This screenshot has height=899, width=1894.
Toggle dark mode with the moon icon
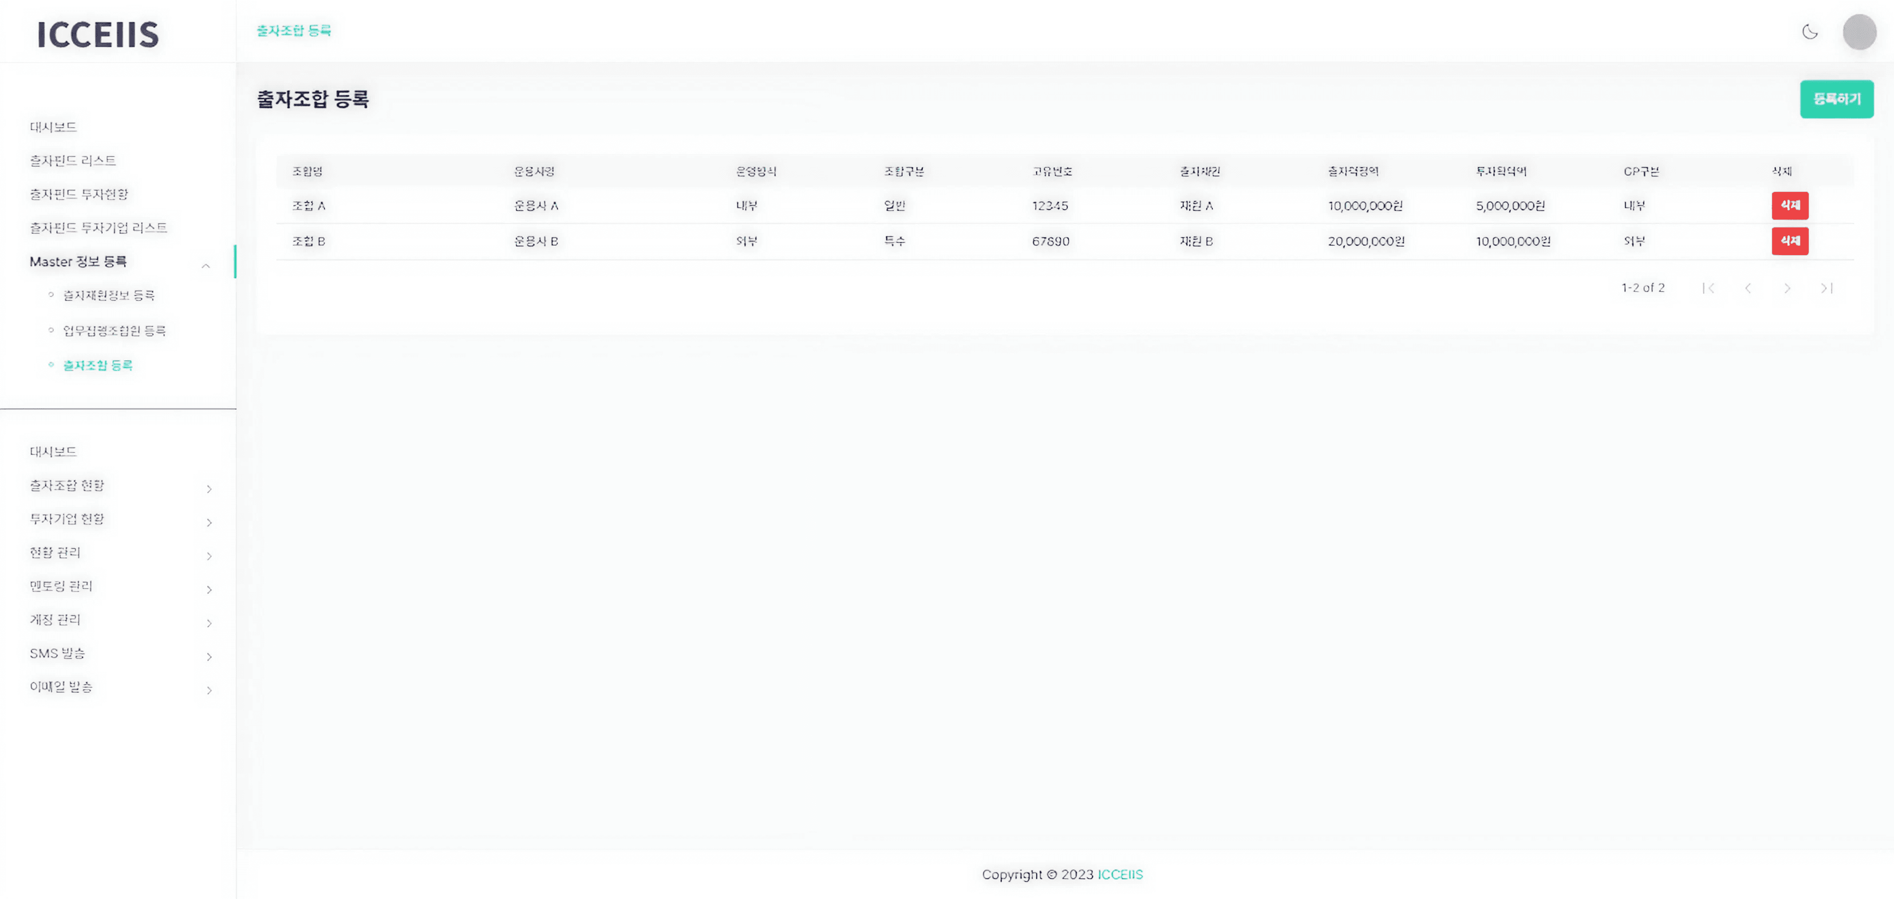coord(1810,32)
